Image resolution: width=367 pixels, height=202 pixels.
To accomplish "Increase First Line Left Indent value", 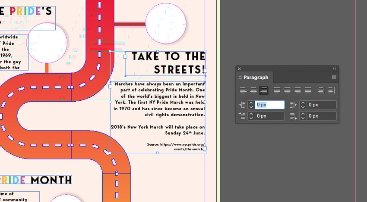I will (x=251, y=114).
